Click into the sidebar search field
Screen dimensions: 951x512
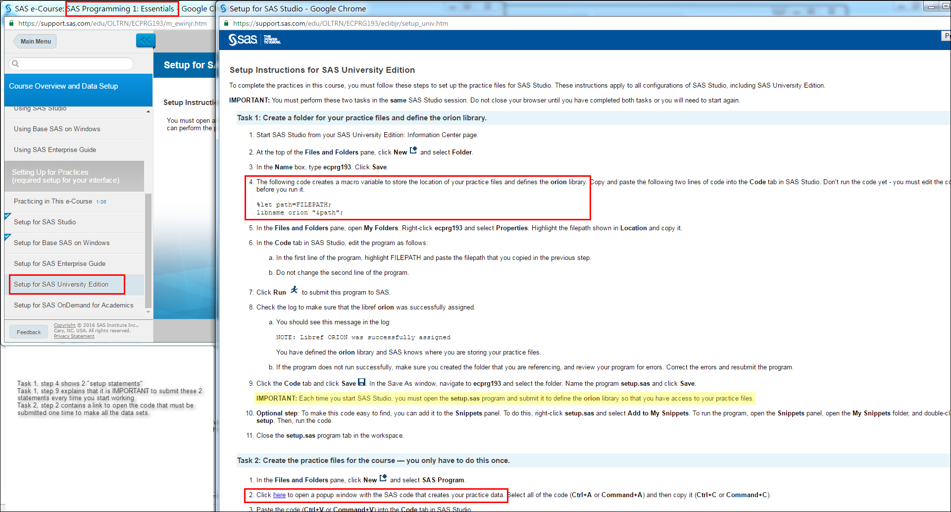71,63
